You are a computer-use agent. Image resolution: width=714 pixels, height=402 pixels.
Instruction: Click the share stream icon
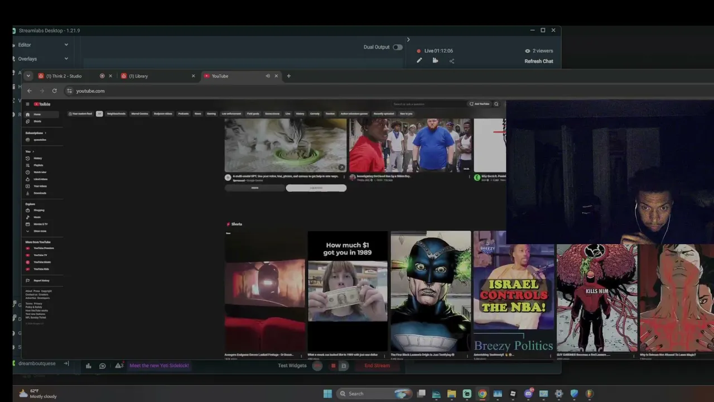452,61
